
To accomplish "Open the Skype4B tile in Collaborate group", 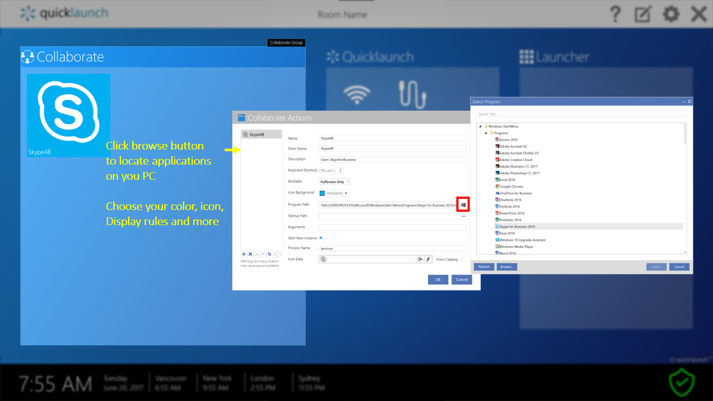I will [x=69, y=115].
